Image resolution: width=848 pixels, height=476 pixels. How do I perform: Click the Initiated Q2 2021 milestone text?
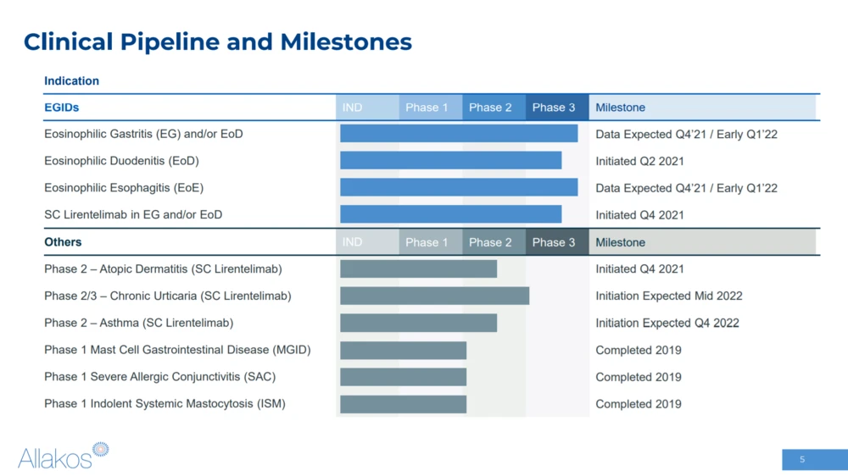tap(639, 161)
